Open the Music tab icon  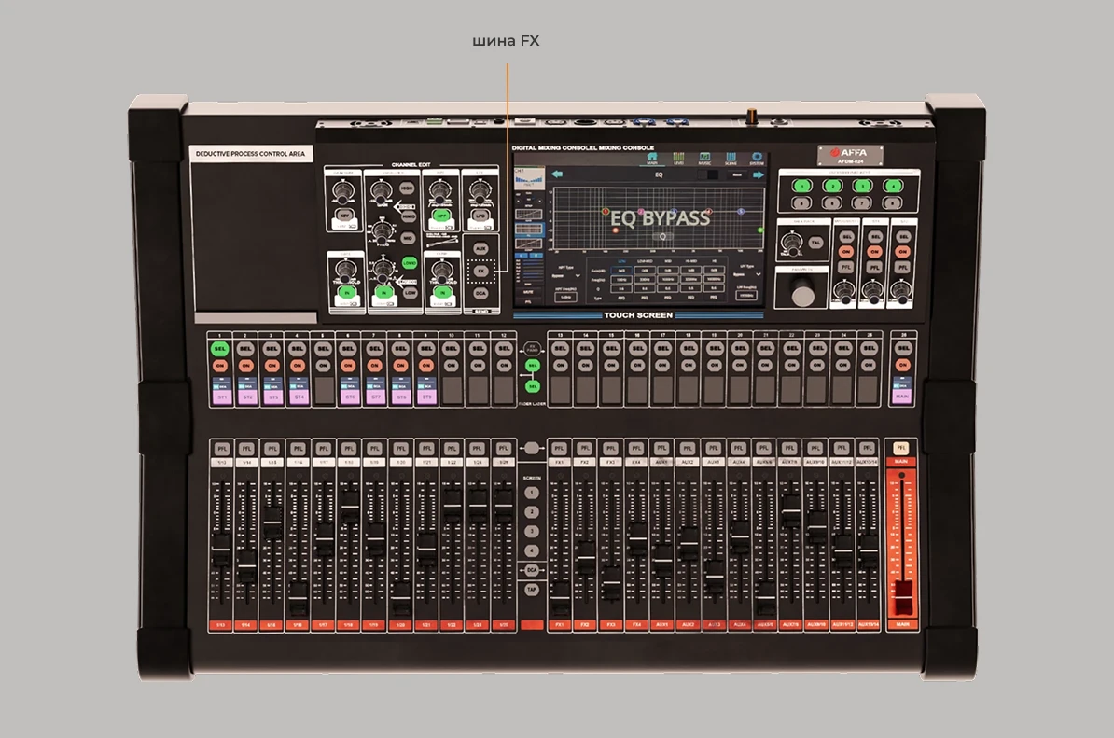click(x=704, y=158)
